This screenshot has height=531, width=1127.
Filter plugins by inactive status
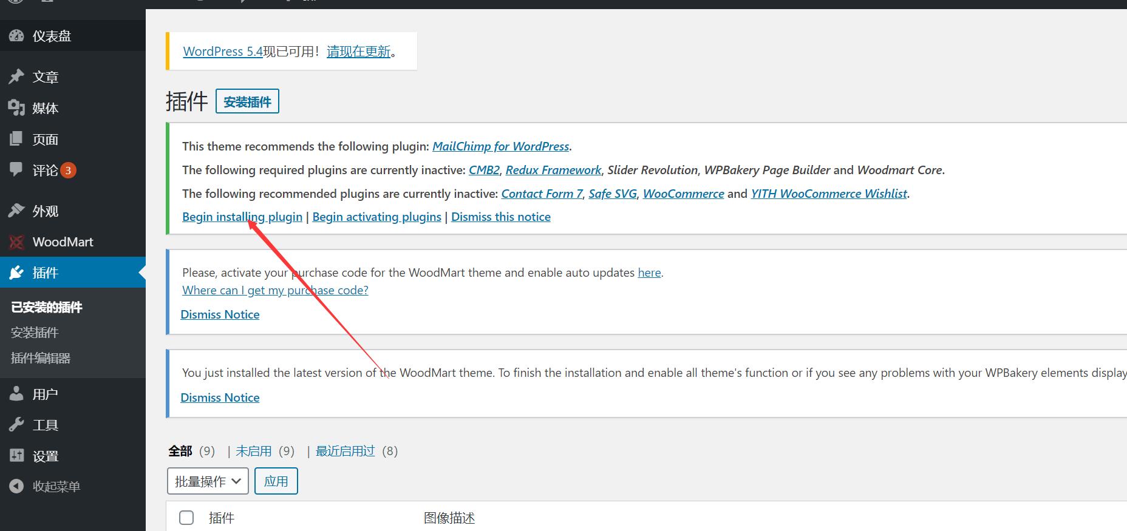[x=253, y=451]
